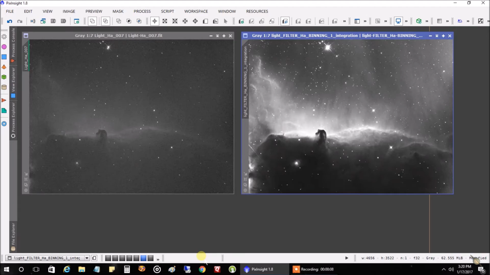Click the cylinder database sidebar icon
490x275 pixels.
point(4,87)
